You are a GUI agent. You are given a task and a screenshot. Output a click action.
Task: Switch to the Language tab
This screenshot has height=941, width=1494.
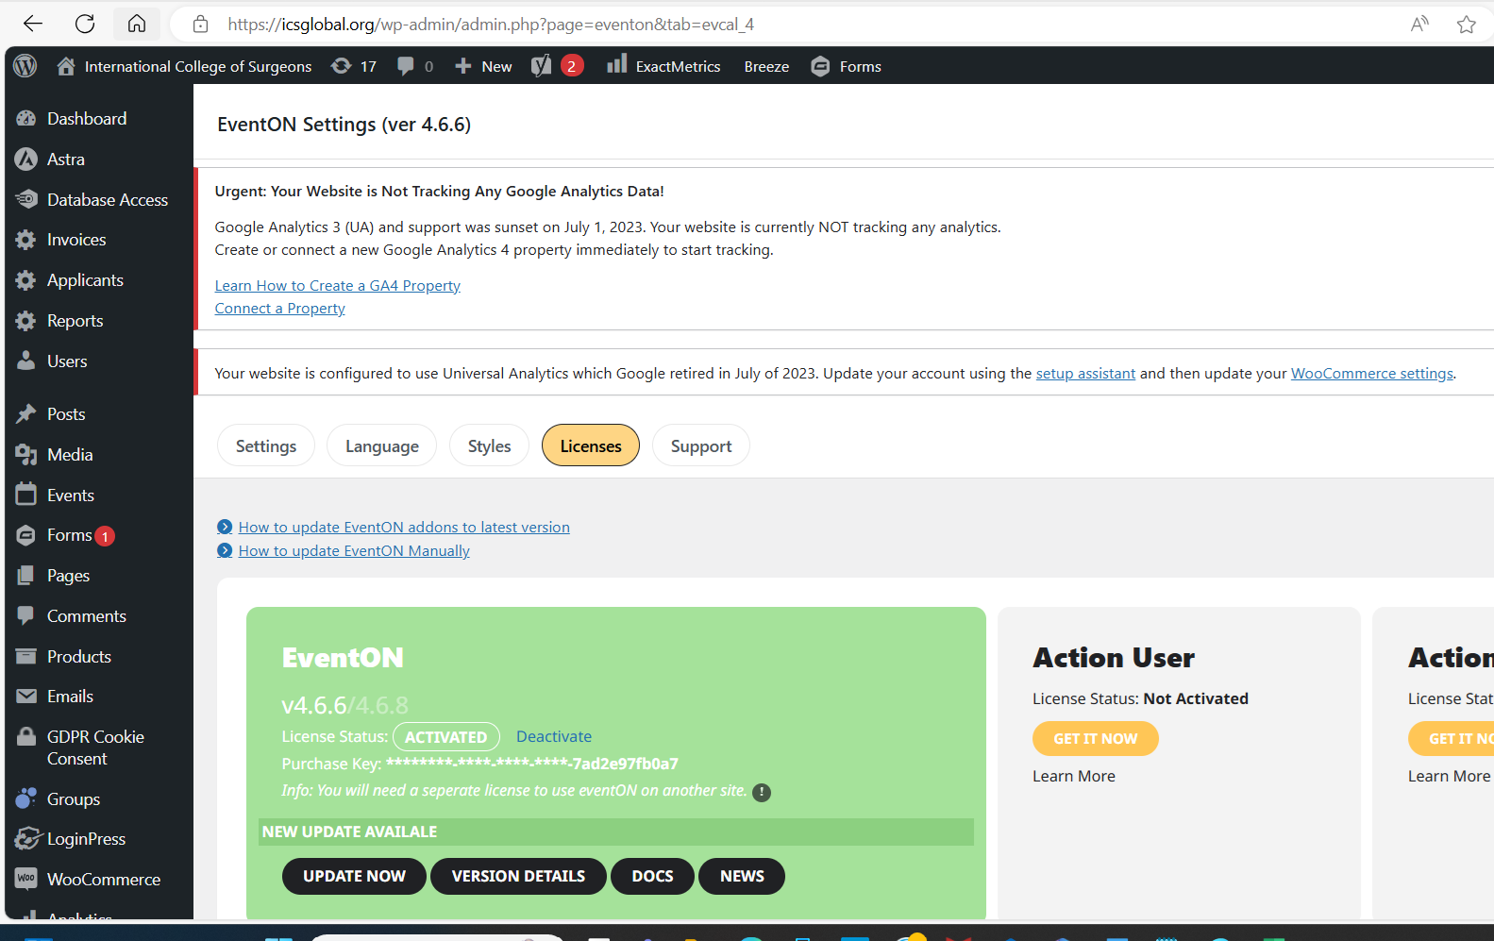click(382, 445)
